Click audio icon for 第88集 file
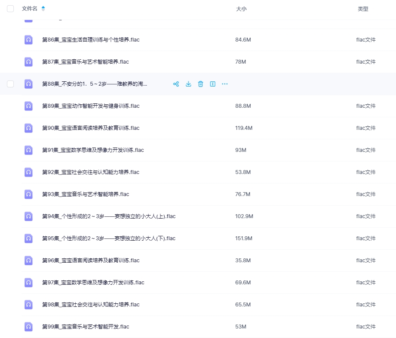The width and height of the screenshot is (396, 338). [29, 84]
